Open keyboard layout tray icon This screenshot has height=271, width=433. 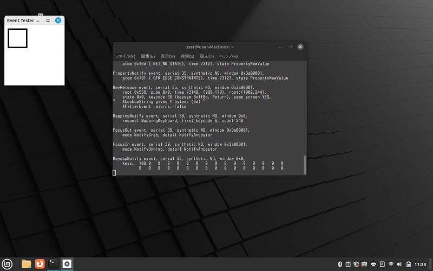[364, 264]
